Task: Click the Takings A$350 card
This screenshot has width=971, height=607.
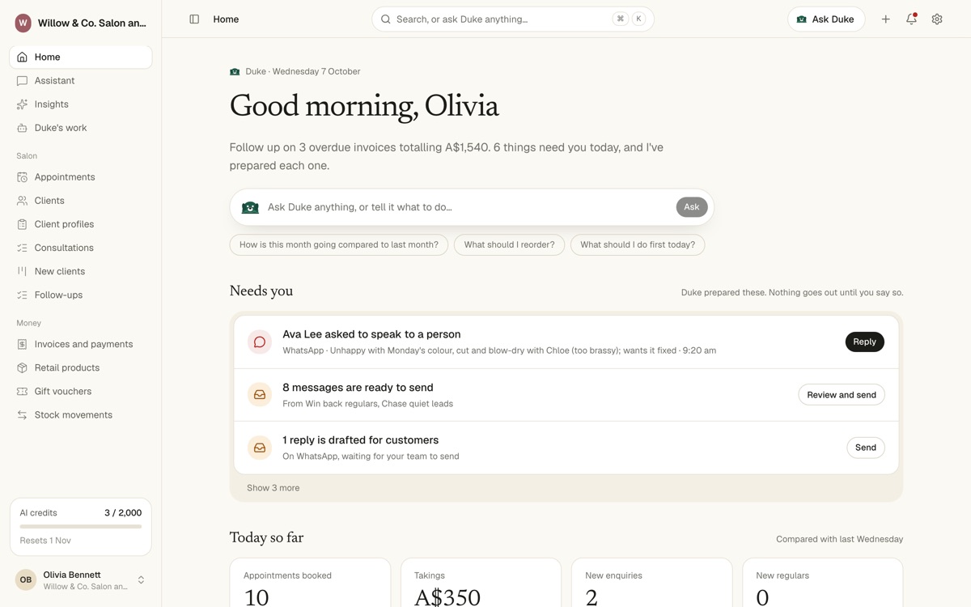Action: pos(481,583)
